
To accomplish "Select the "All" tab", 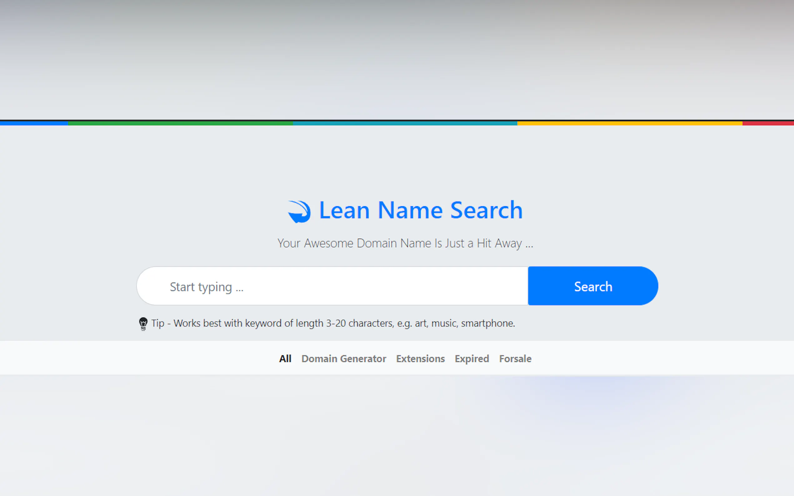I will 284,359.
